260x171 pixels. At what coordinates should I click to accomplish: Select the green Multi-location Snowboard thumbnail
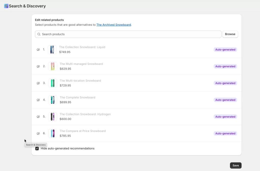(x=52, y=83)
